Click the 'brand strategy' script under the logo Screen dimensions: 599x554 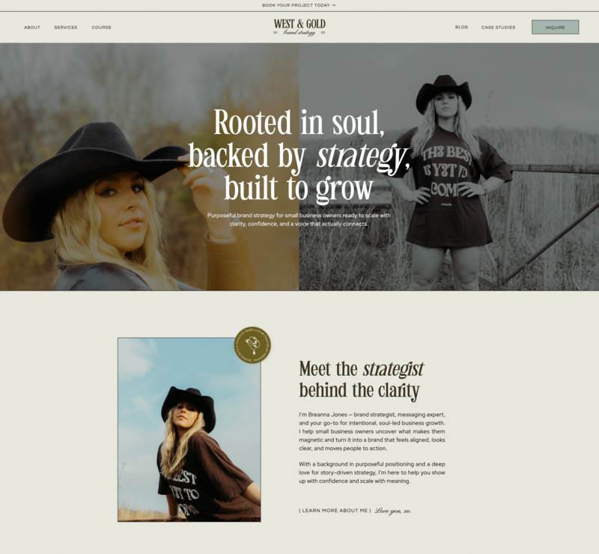tap(299, 33)
